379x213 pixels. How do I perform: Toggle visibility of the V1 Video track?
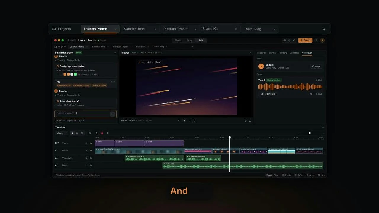91,151
